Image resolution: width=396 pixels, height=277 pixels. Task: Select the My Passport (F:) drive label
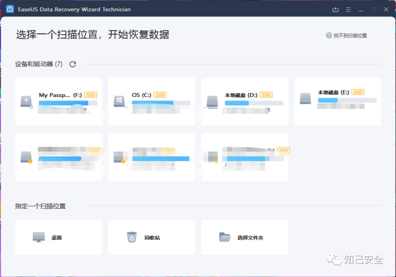[x=60, y=95]
